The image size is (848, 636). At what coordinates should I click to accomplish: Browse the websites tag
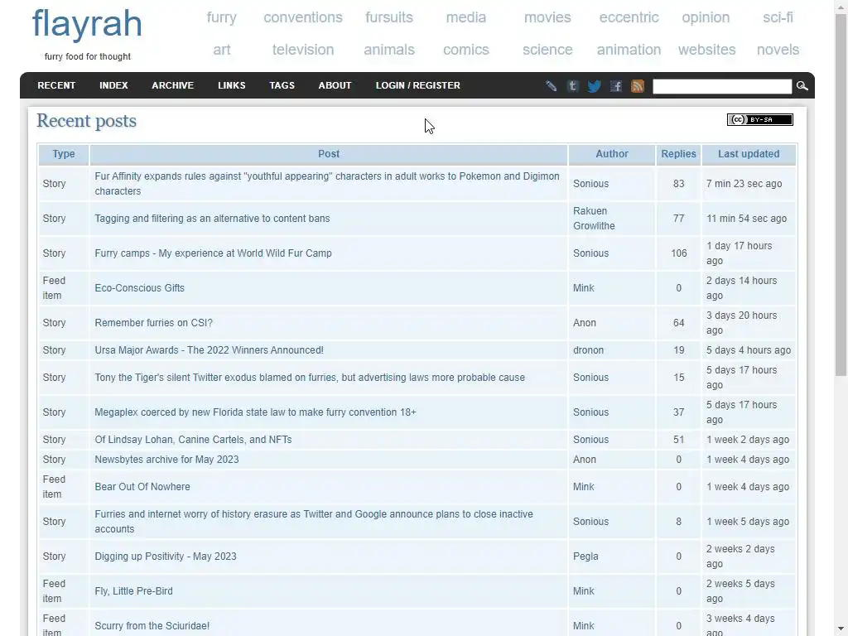pos(707,50)
